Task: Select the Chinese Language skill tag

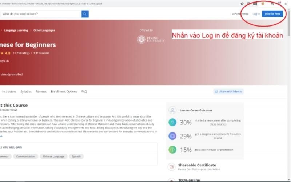Action: coord(53,157)
